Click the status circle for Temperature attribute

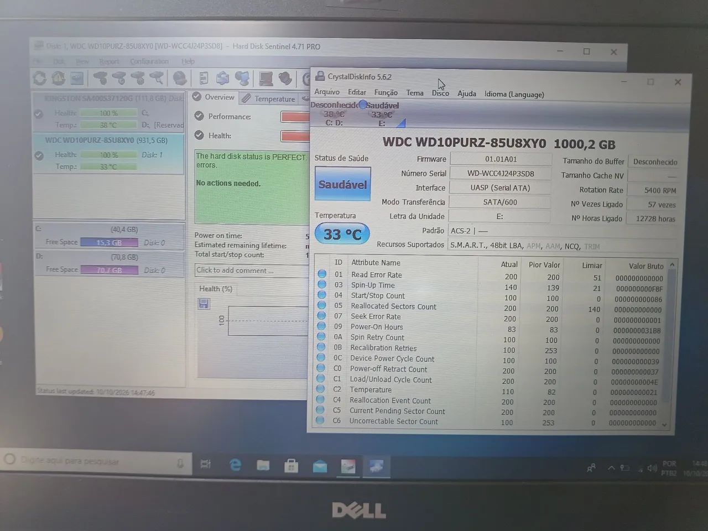click(320, 389)
